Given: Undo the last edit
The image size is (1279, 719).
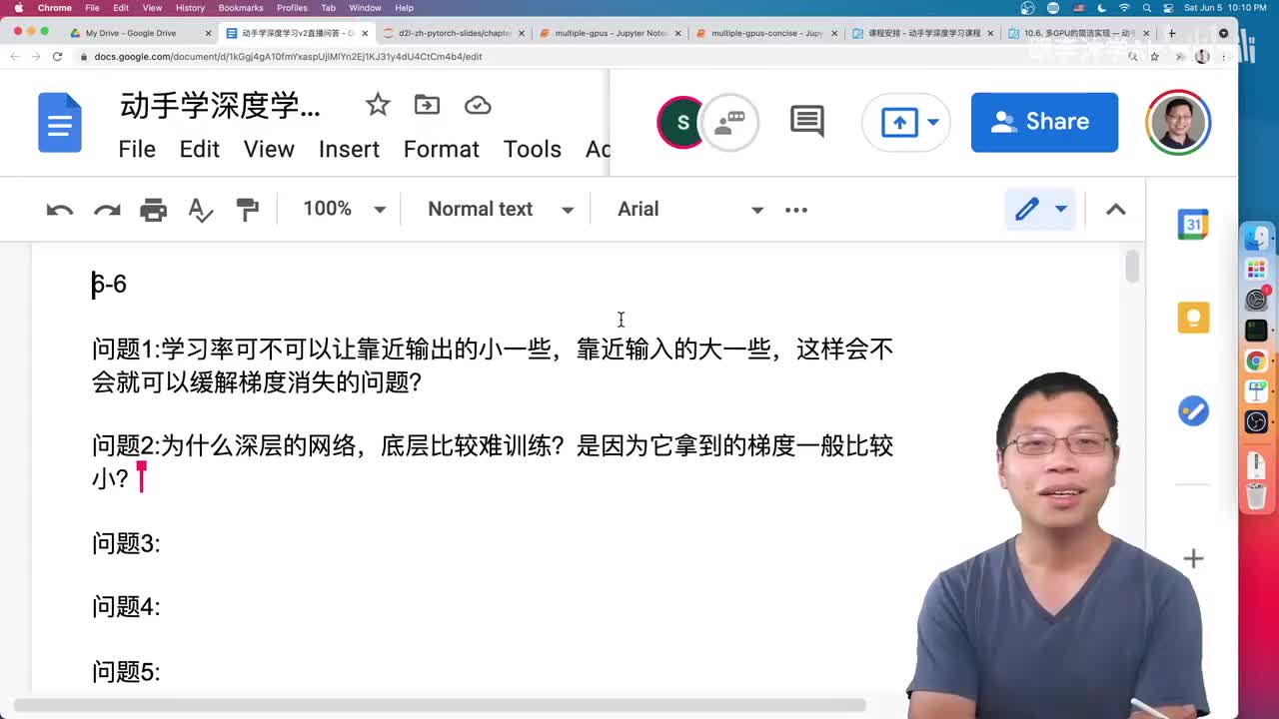Looking at the screenshot, I should [60, 210].
